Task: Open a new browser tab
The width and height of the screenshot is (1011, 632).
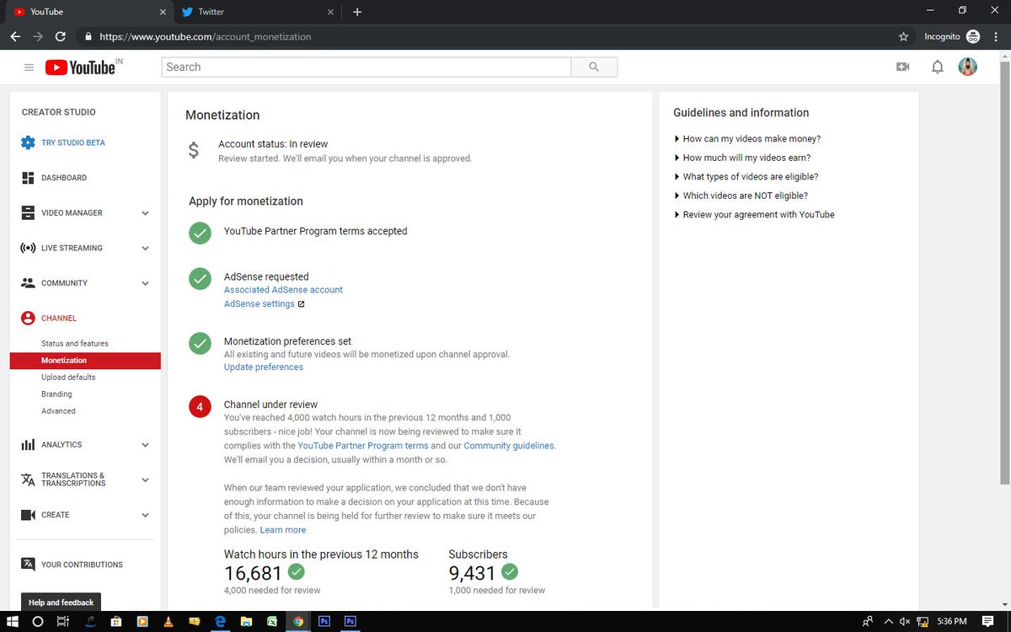Action: (x=357, y=12)
